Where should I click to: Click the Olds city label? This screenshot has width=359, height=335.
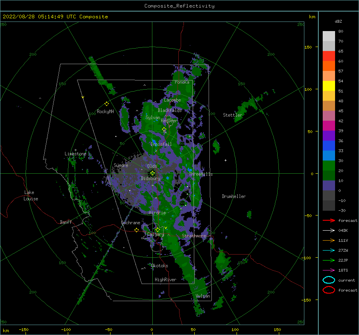(x=152, y=166)
